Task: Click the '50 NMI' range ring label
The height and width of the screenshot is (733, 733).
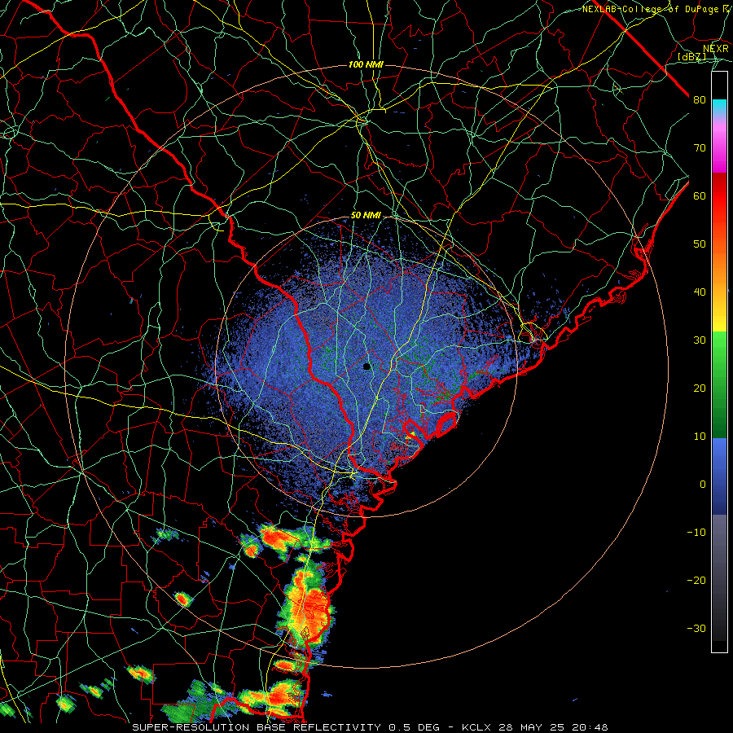Action: [x=366, y=216]
